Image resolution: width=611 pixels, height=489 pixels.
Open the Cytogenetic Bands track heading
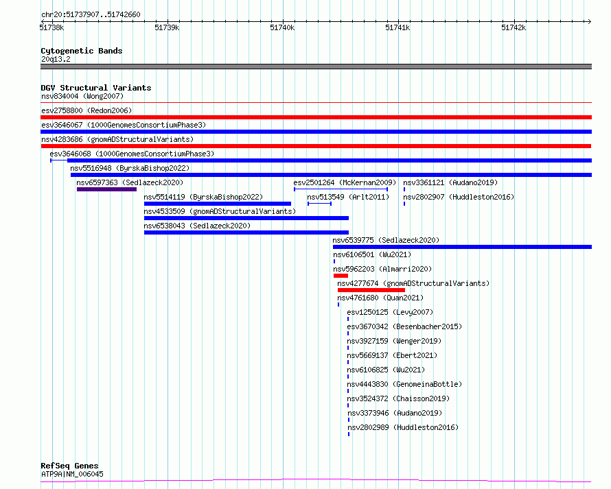[x=82, y=51]
